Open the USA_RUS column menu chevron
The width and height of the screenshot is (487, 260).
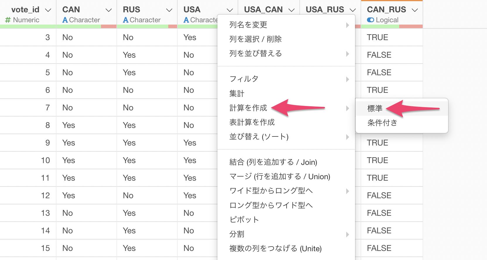(x=353, y=10)
